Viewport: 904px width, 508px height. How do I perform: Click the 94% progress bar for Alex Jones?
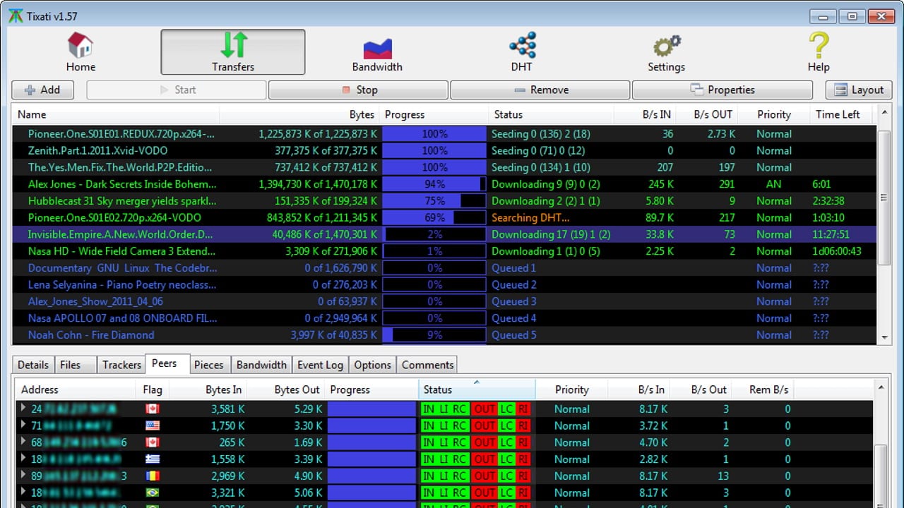(x=434, y=184)
